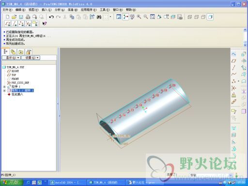The width and height of the screenshot is (248, 186).
Task: Open the 设置 dropdown in model tree
Action: click(31, 58)
